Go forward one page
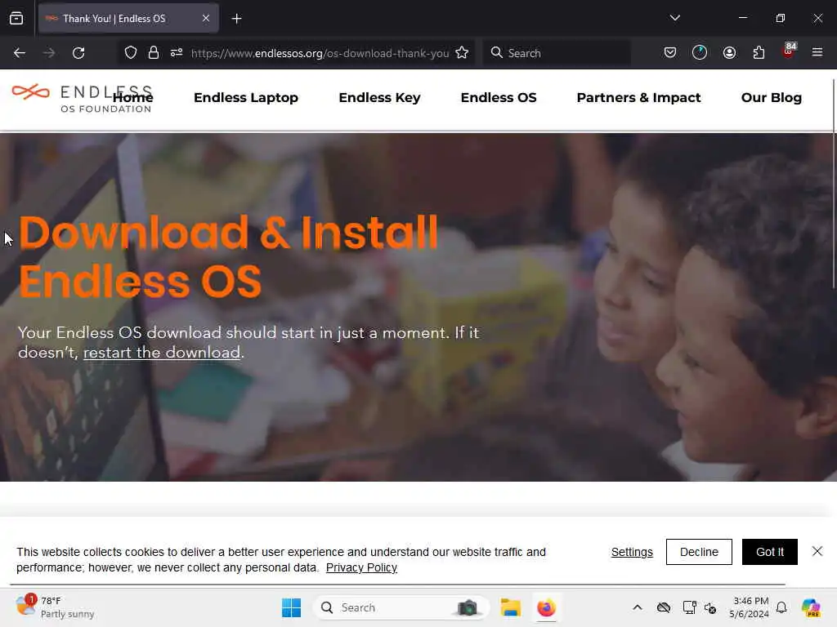 pos(48,53)
